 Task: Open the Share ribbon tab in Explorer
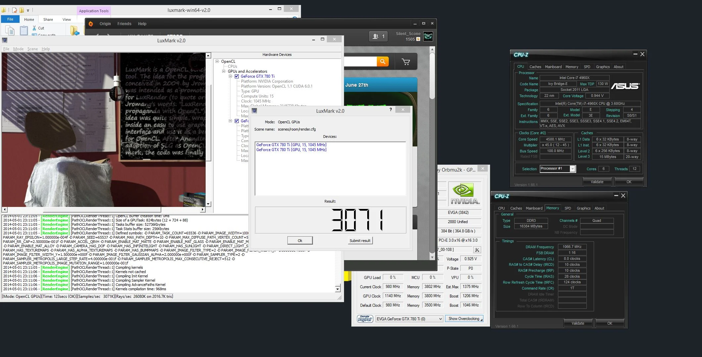pyautogui.click(x=48, y=20)
